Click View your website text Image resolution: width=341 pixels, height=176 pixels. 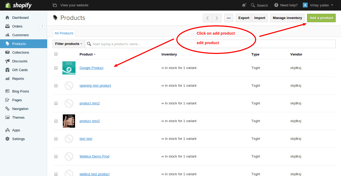tap(74, 5)
